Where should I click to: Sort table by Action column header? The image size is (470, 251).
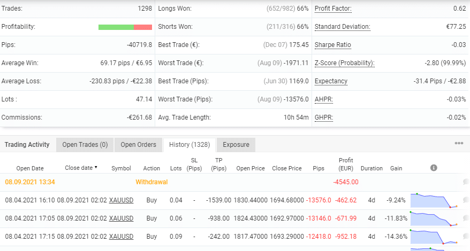(151, 168)
